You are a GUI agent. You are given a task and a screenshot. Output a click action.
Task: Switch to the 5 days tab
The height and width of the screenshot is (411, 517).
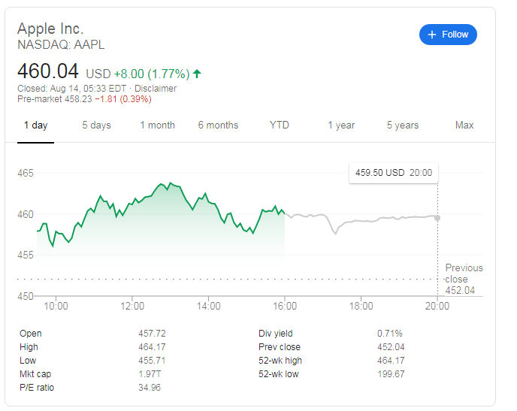click(96, 125)
